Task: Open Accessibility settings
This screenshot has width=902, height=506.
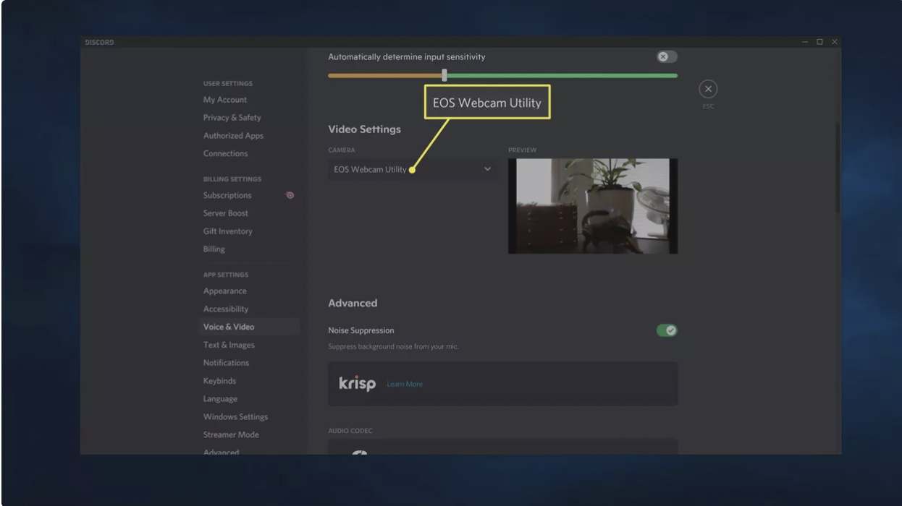Action: point(226,309)
